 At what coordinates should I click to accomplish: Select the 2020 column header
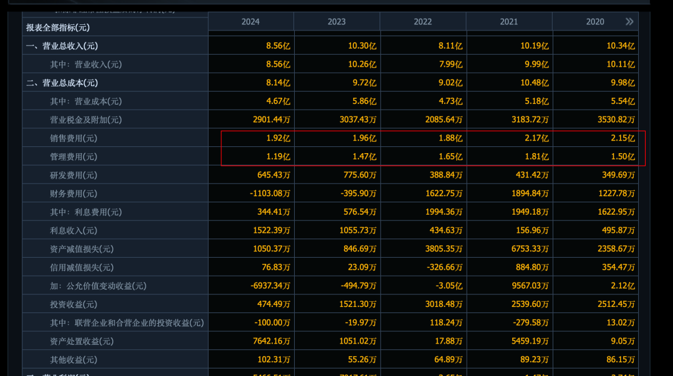click(x=595, y=22)
